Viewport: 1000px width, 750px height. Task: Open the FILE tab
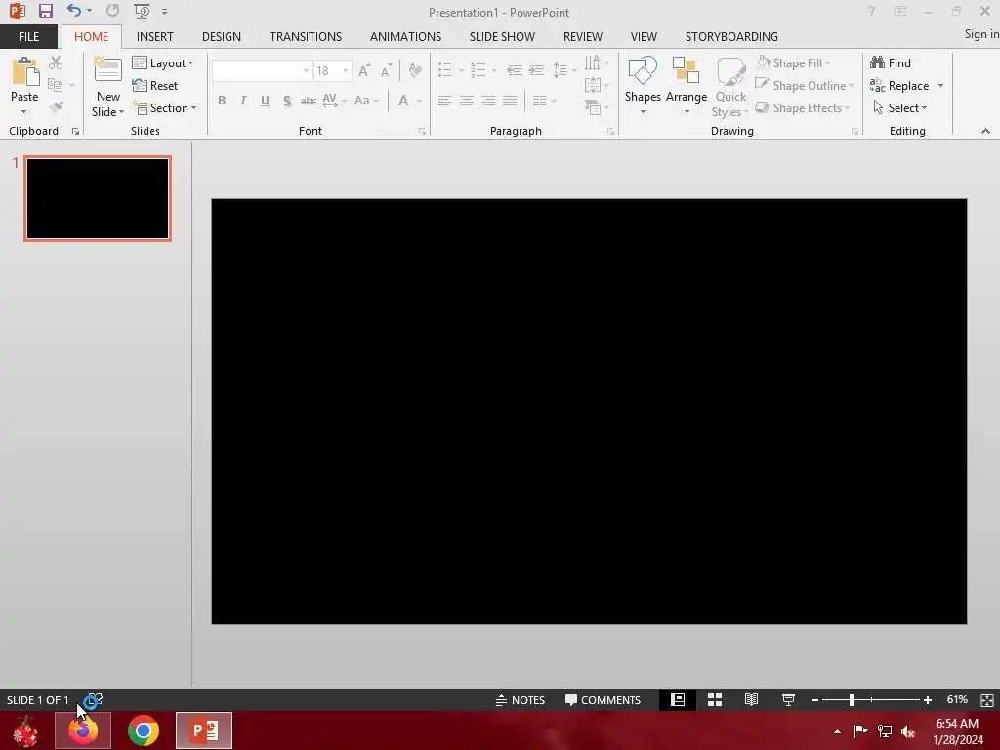28,36
